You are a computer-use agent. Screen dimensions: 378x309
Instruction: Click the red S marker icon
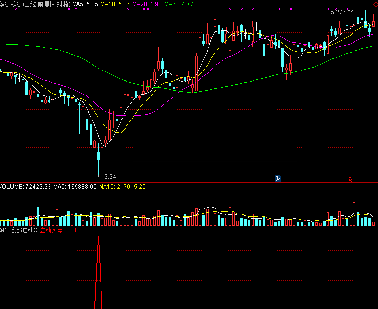pos(350,179)
